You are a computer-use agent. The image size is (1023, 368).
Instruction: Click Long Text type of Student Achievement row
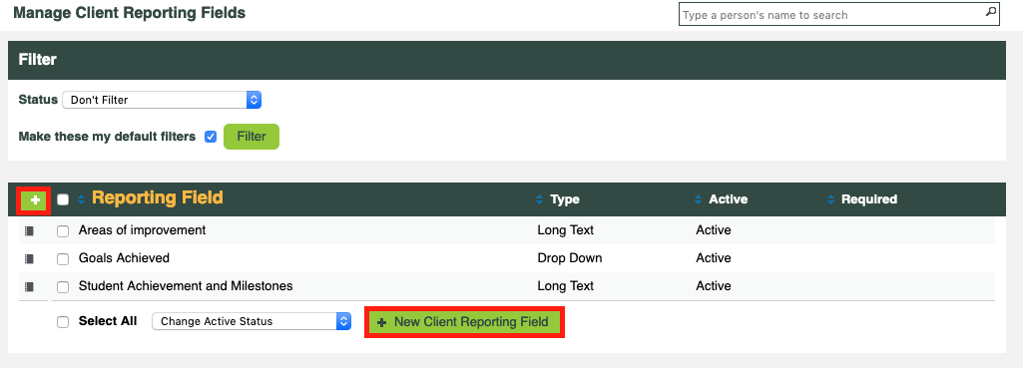point(566,286)
